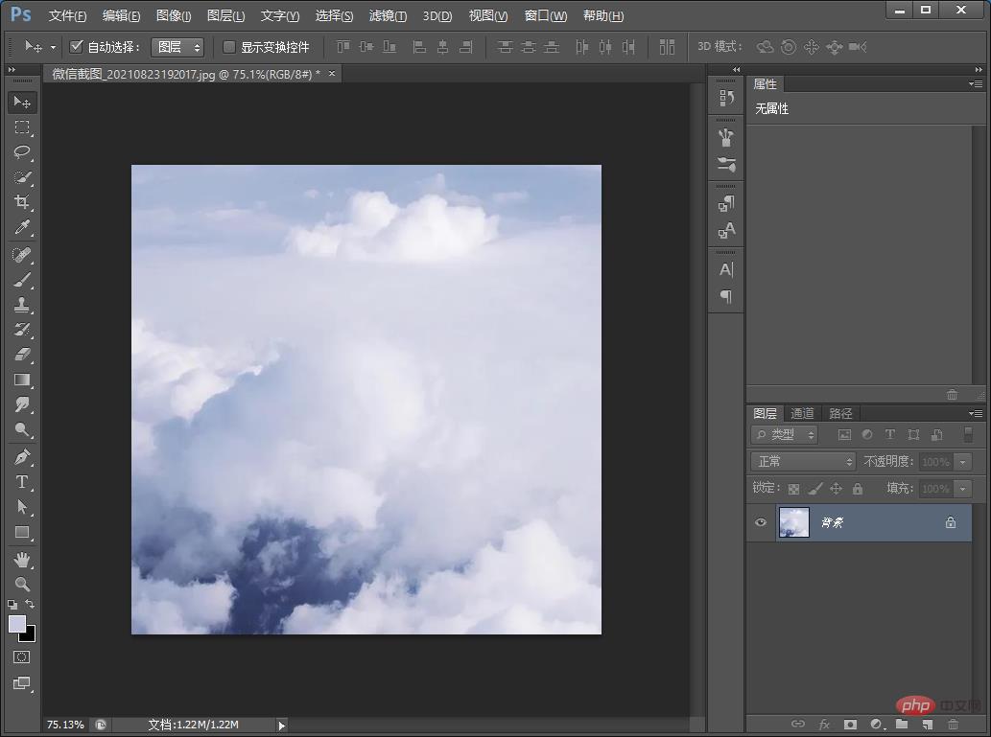The width and height of the screenshot is (991, 737).
Task: Switch to the 路径 tab
Action: (840, 414)
